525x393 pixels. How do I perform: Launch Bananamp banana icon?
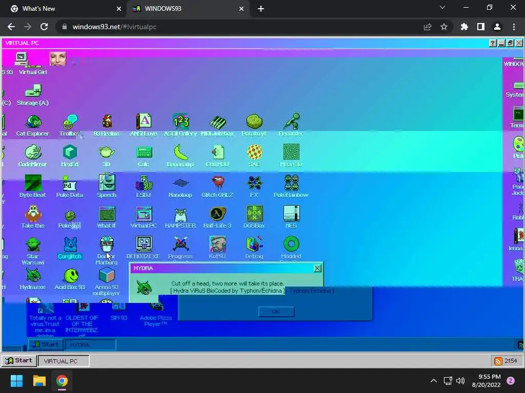[x=180, y=156]
